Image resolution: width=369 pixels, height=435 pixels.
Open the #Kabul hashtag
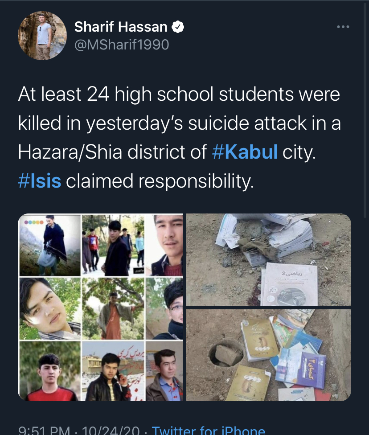245,152
